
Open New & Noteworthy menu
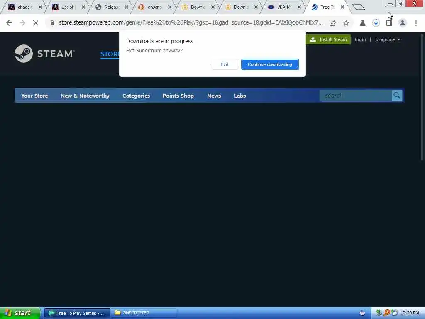(x=85, y=96)
